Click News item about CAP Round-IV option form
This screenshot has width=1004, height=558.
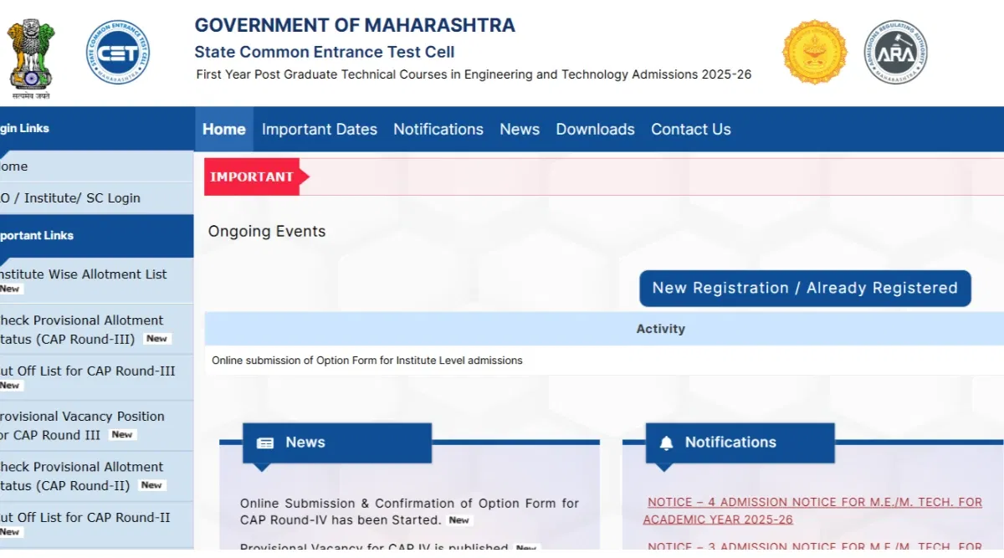click(409, 511)
